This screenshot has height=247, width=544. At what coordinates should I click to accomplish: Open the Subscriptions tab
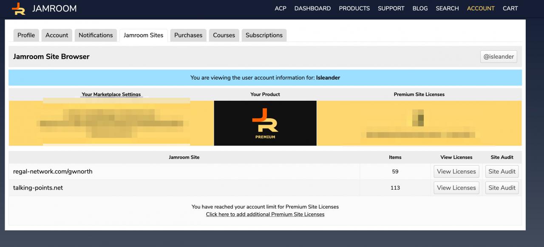264,35
